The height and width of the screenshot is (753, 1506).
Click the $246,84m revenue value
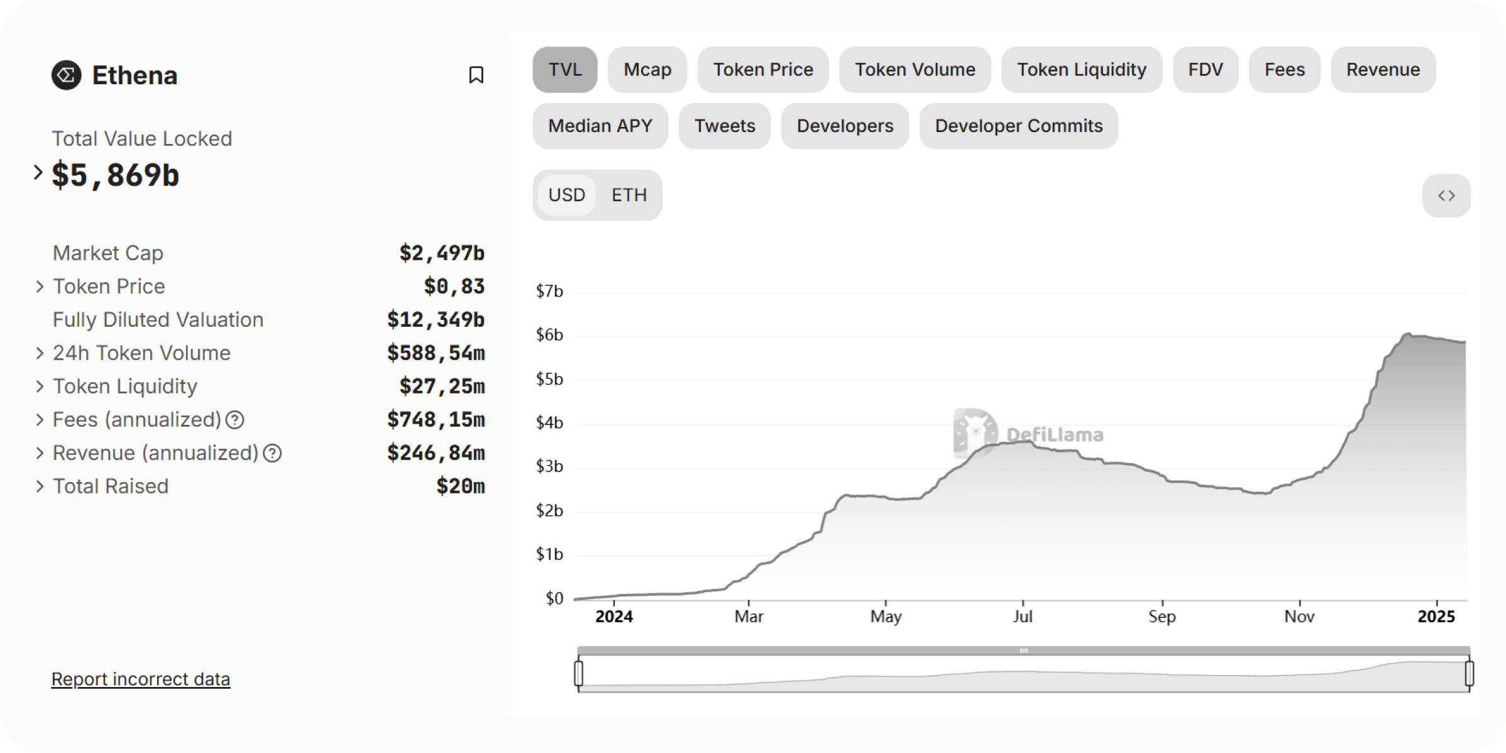[436, 453]
